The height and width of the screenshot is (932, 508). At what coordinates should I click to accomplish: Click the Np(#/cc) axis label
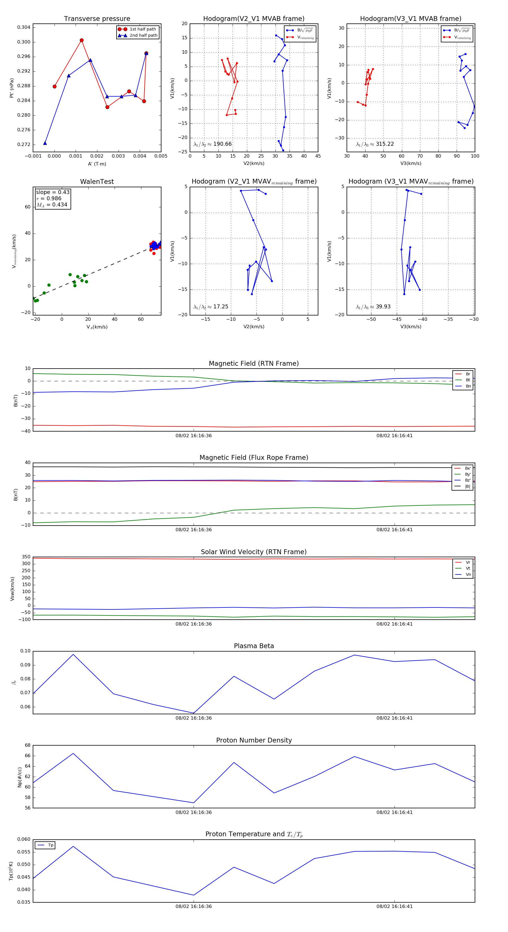20,777
